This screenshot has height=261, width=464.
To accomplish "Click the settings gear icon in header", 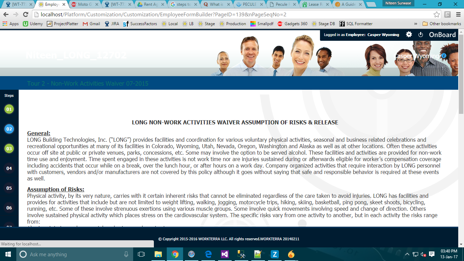I will [409, 35].
